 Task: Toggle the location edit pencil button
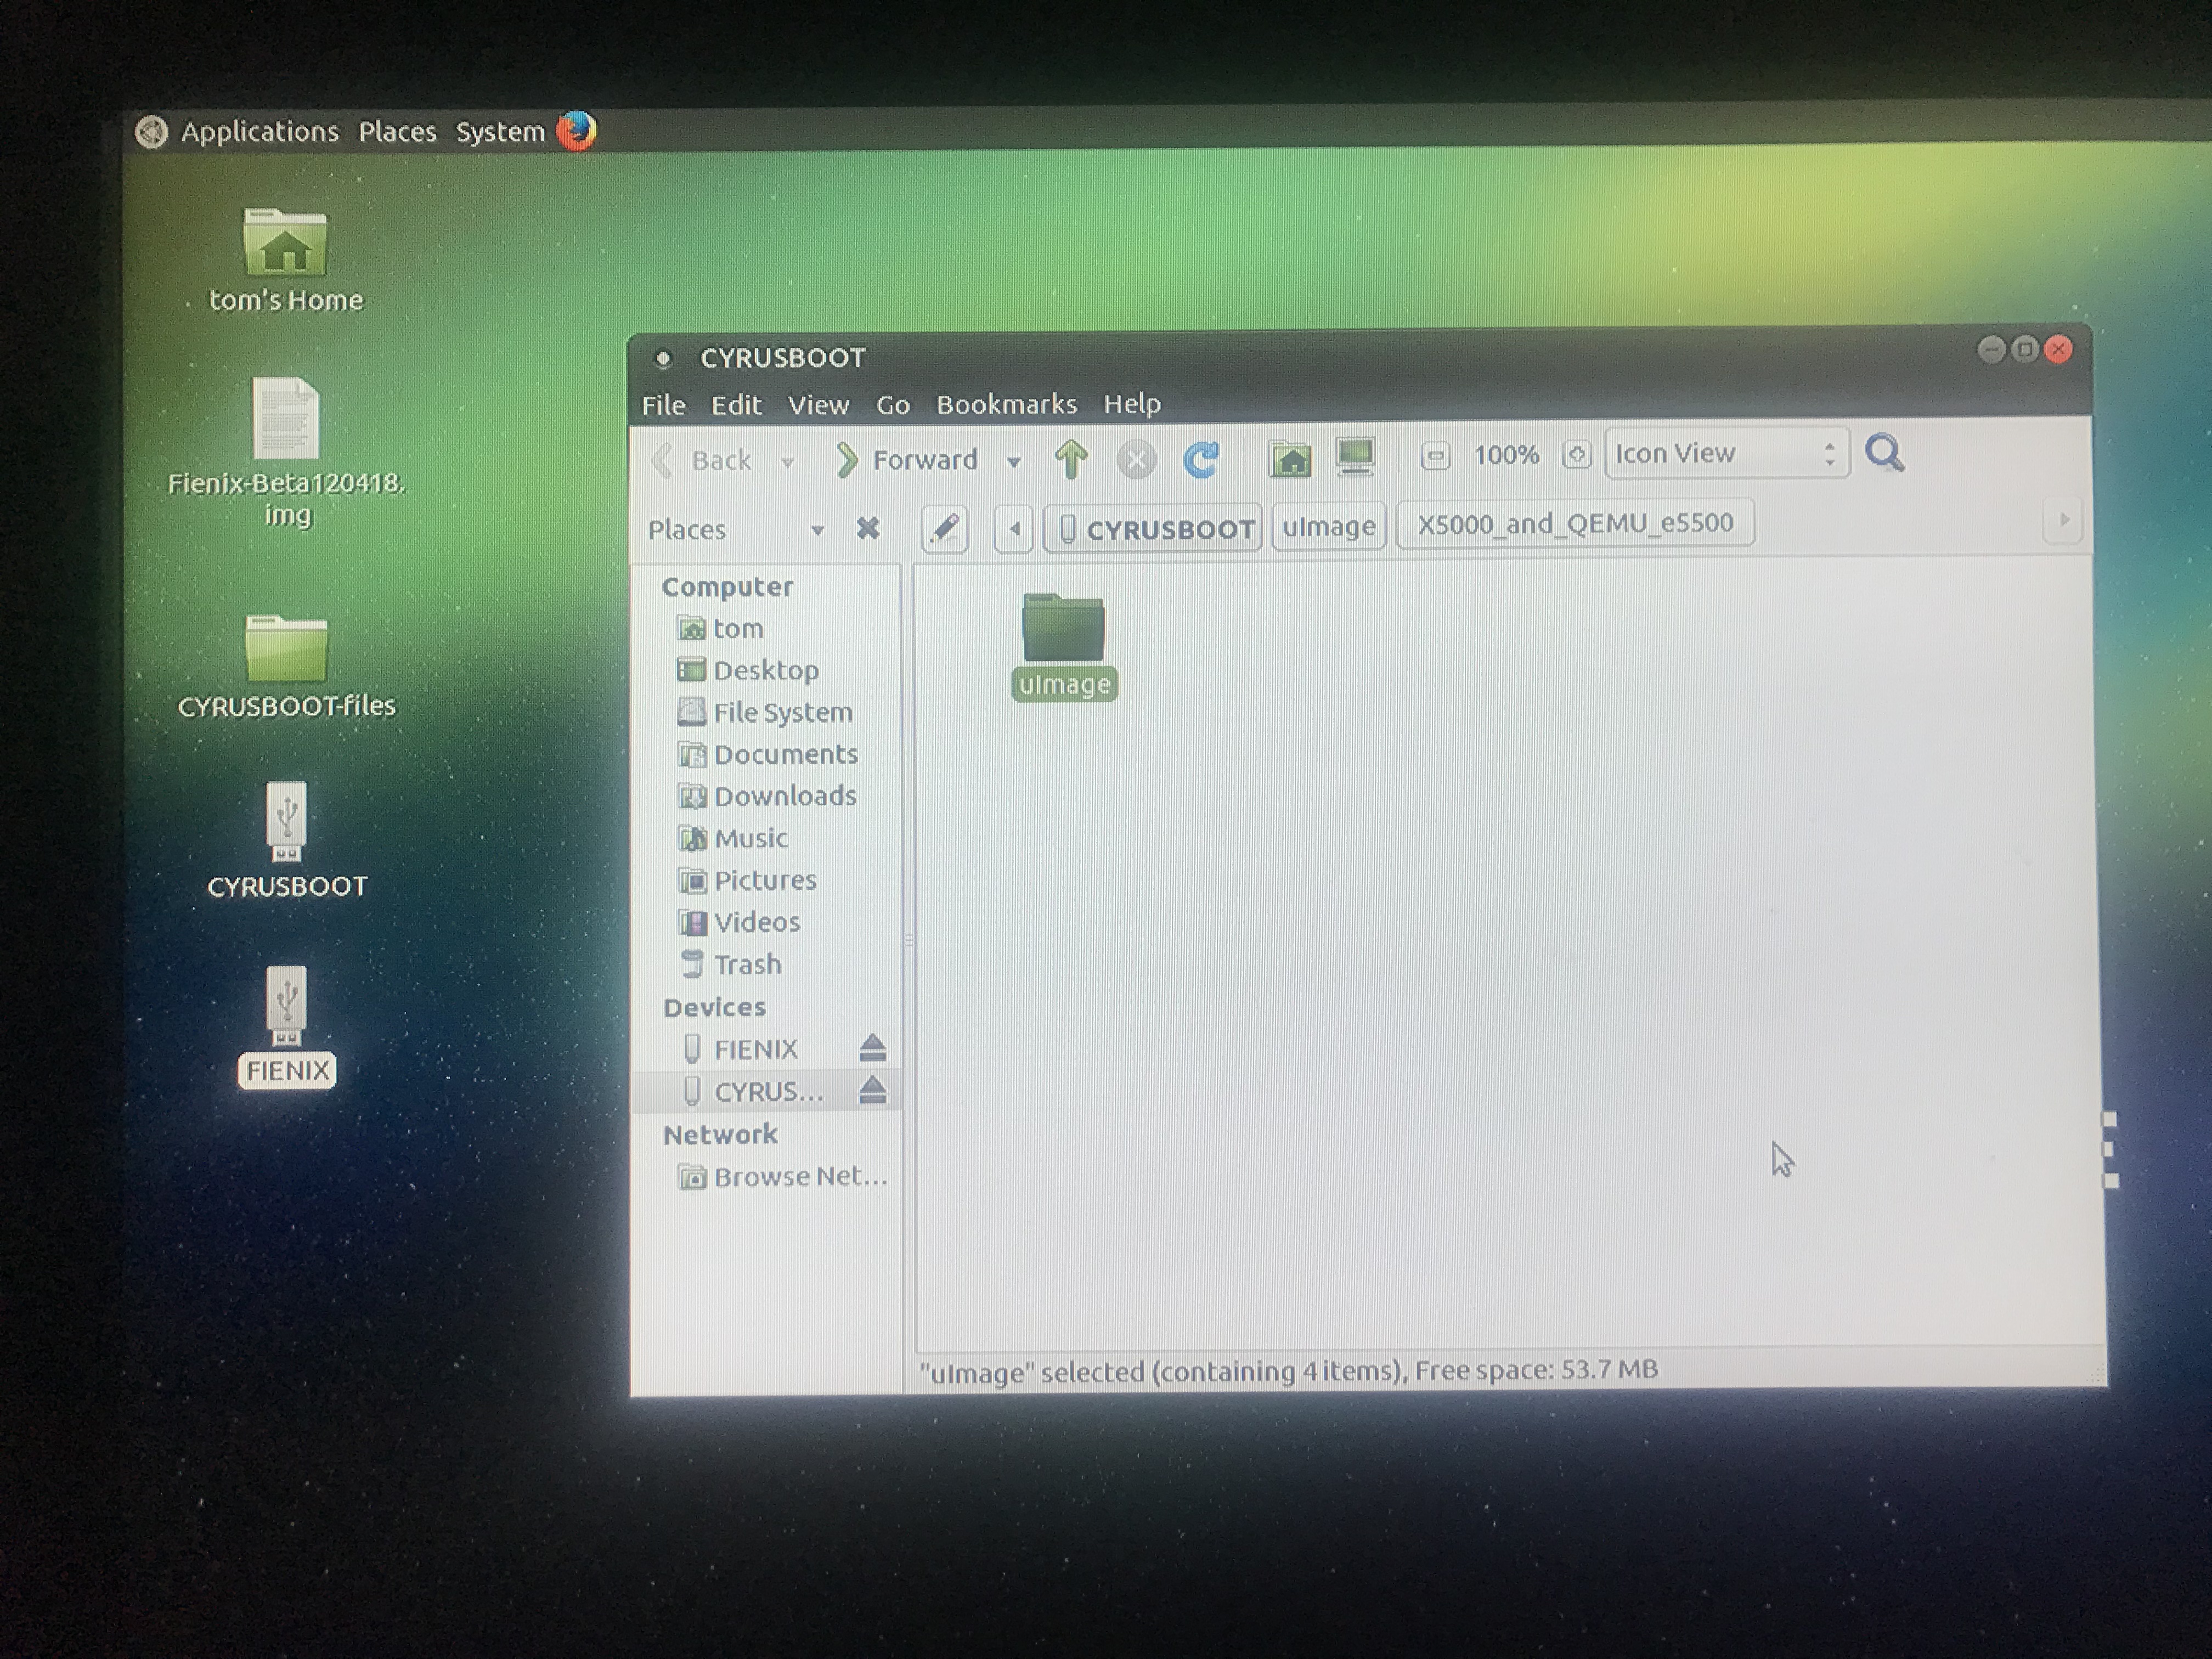click(x=944, y=528)
